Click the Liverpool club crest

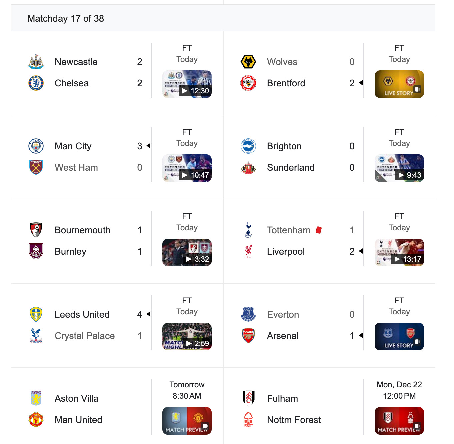tap(248, 252)
